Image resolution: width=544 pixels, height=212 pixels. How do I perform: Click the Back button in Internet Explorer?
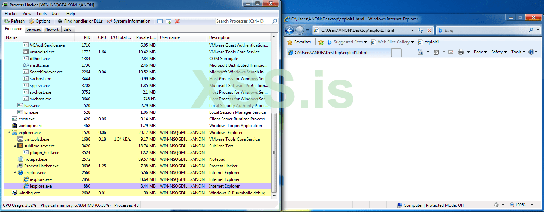(x=290, y=30)
